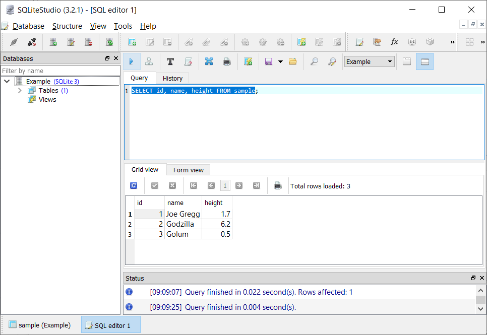Select the Example database from the combo box

tap(369, 61)
